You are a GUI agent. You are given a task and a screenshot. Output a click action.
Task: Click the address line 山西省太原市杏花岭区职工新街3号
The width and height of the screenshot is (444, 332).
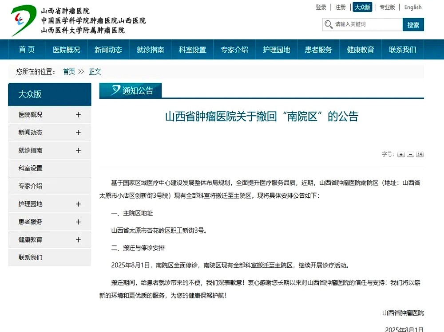[x=159, y=230]
